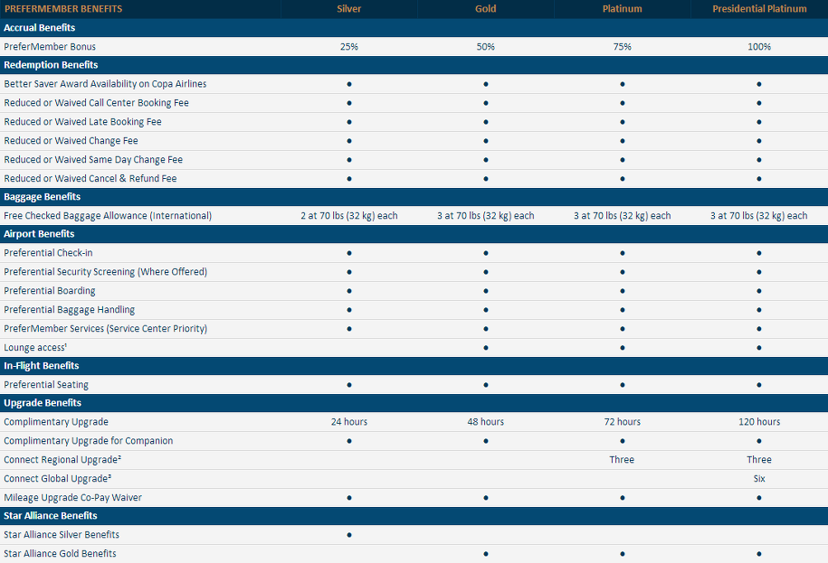Click Gold's 3 at 70 lbs baggage value
Image resolution: width=828 pixels, height=563 pixels.
485,216
